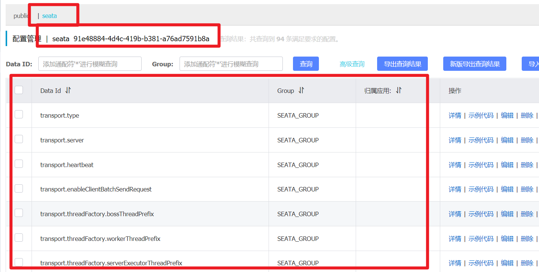
Task: Focus the Group search field
Action: (x=231, y=64)
